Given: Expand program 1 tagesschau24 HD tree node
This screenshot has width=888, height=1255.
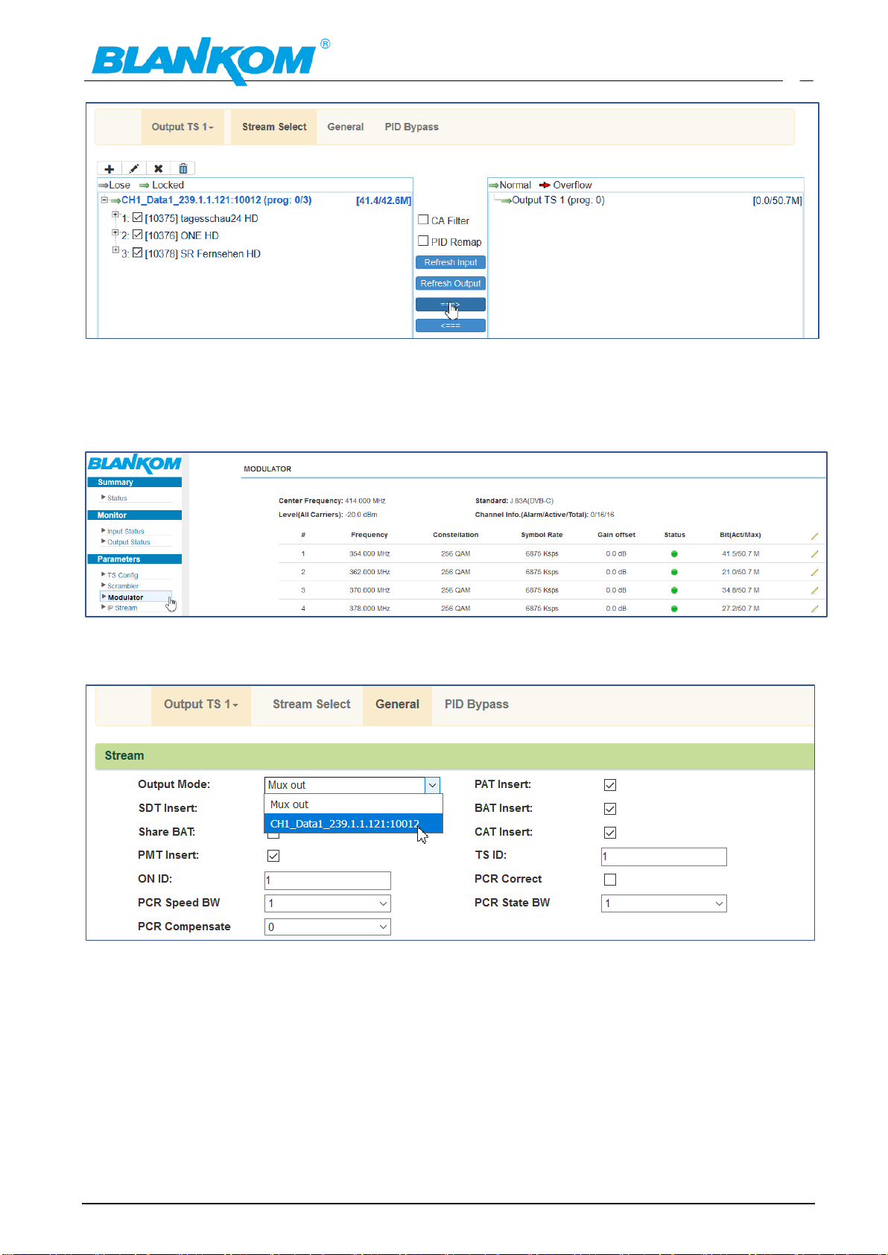Looking at the screenshot, I should coord(115,215).
